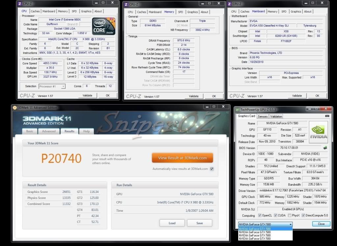The image size is (337, 246).
Task: Open the Advanced tab in 3DMark 11
Action: [x=49, y=131]
